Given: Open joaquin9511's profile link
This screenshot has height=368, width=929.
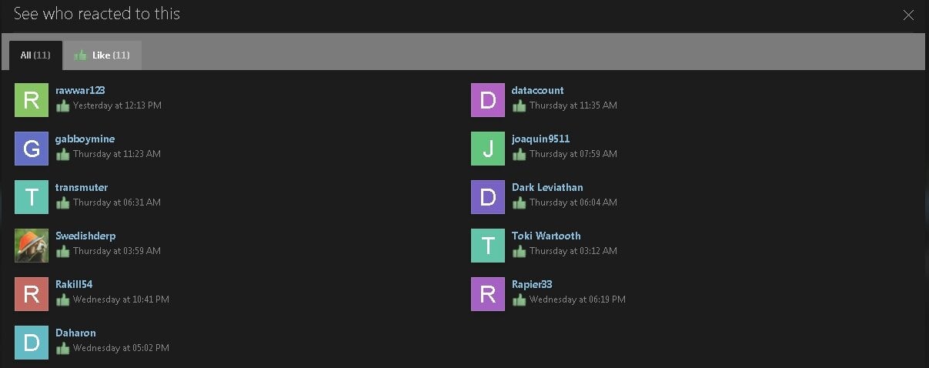Looking at the screenshot, I should (x=540, y=139).
